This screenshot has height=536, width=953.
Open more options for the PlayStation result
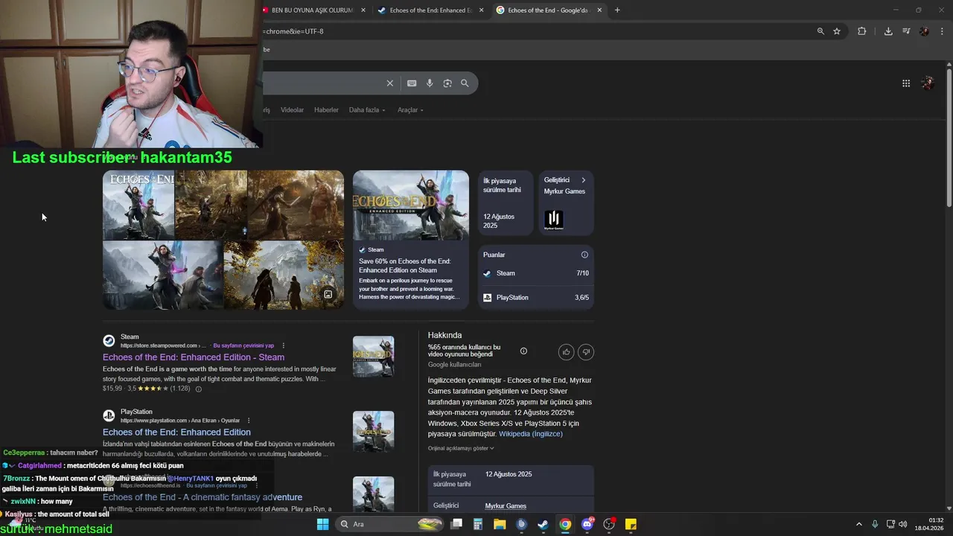tap(249, 421)
